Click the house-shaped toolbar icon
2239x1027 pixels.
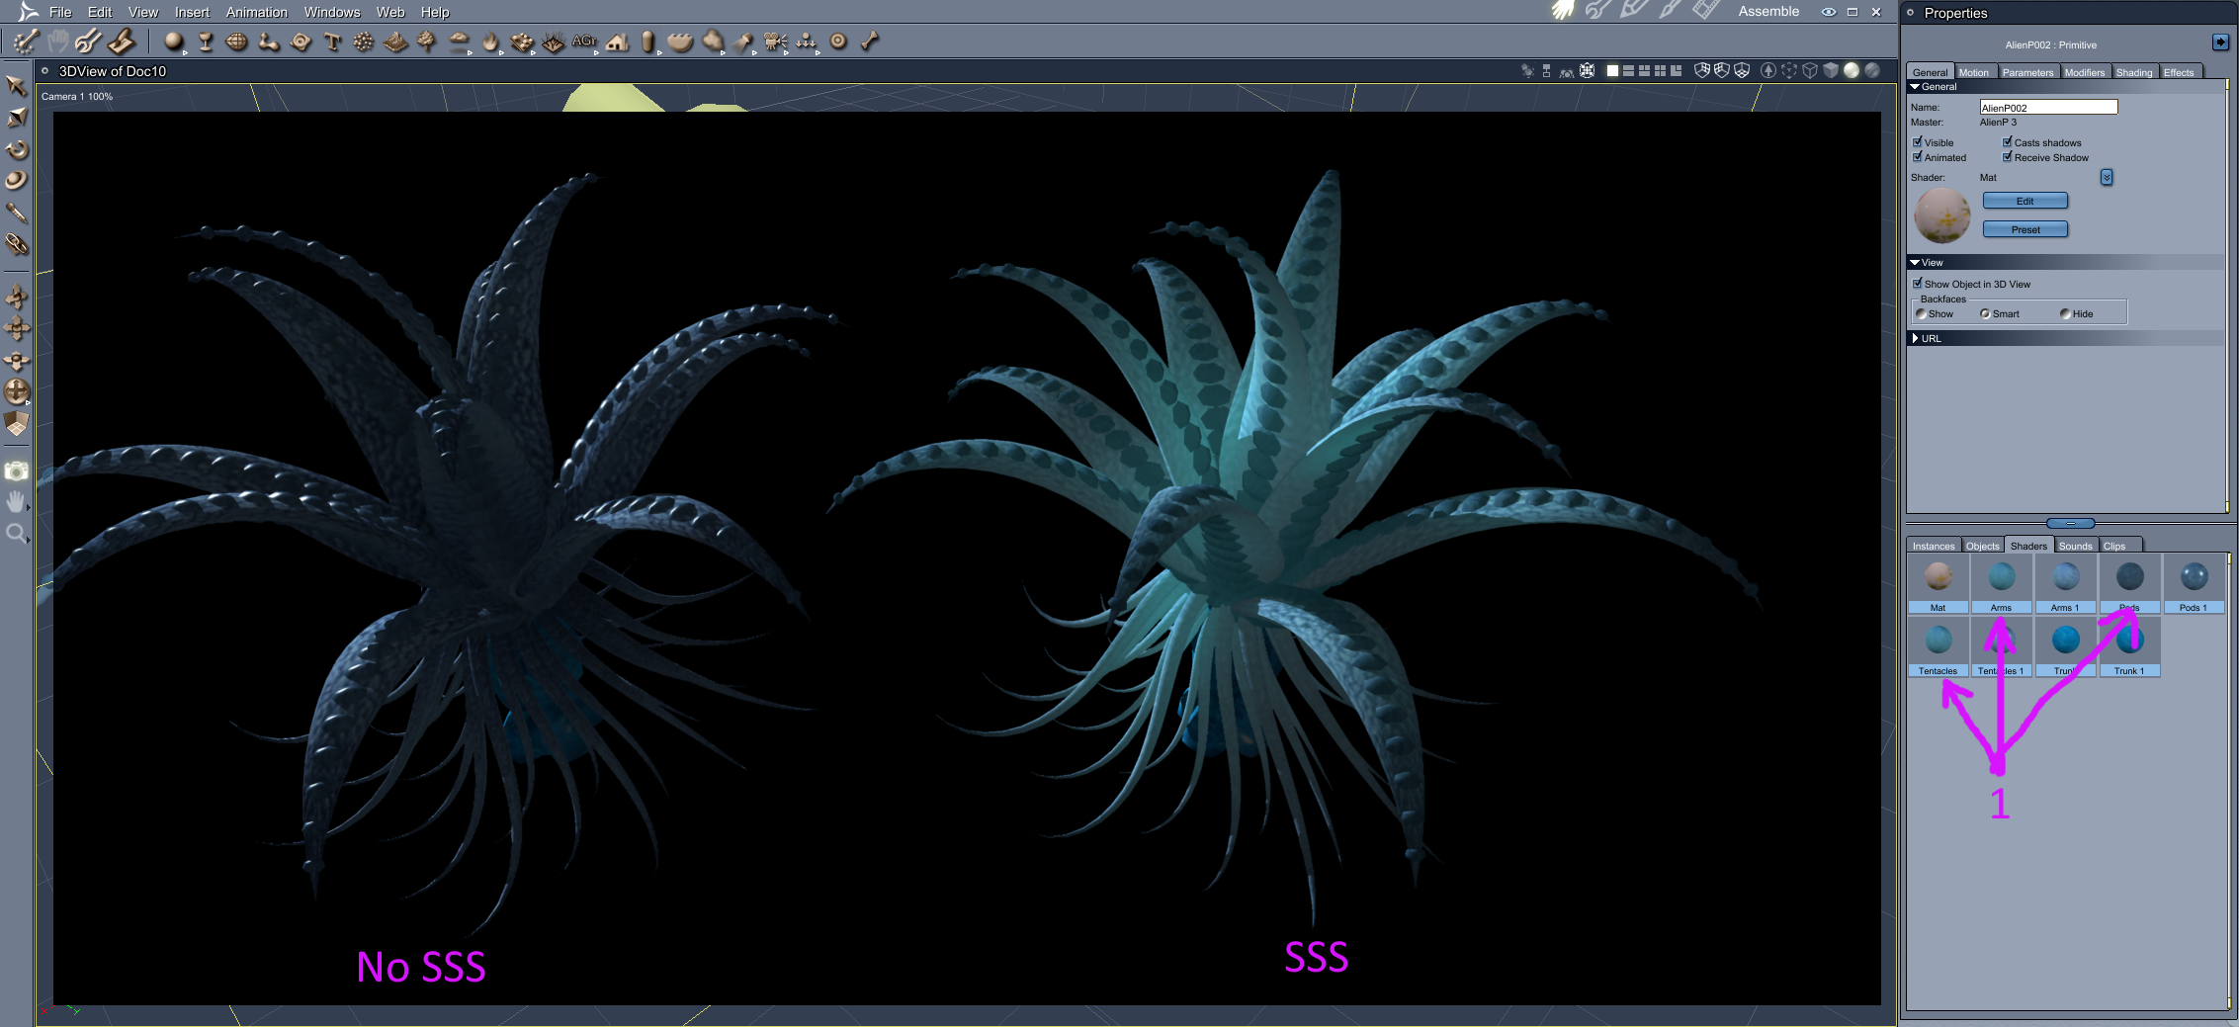pyautogui.click(x=617, y=42)
